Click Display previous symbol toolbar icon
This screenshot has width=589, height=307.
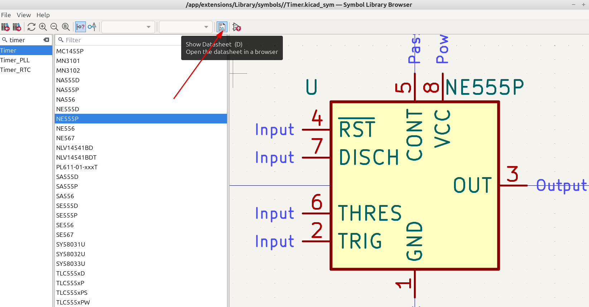pyautogui.click(x=5, y=27)
